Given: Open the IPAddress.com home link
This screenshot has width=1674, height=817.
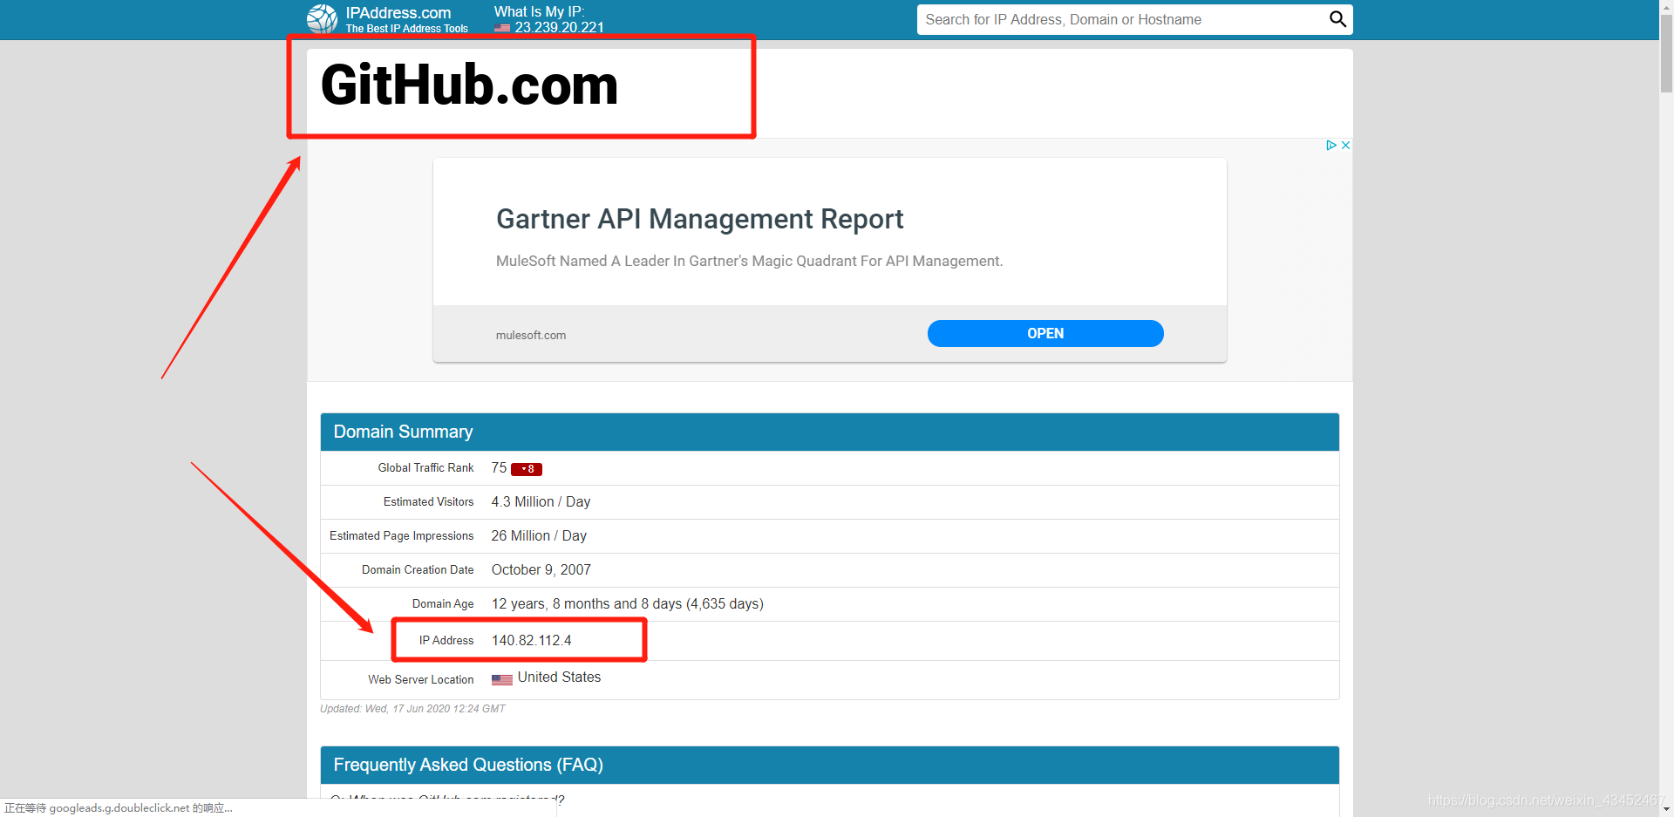Looking at the screenshot, I should pos(398,13).
